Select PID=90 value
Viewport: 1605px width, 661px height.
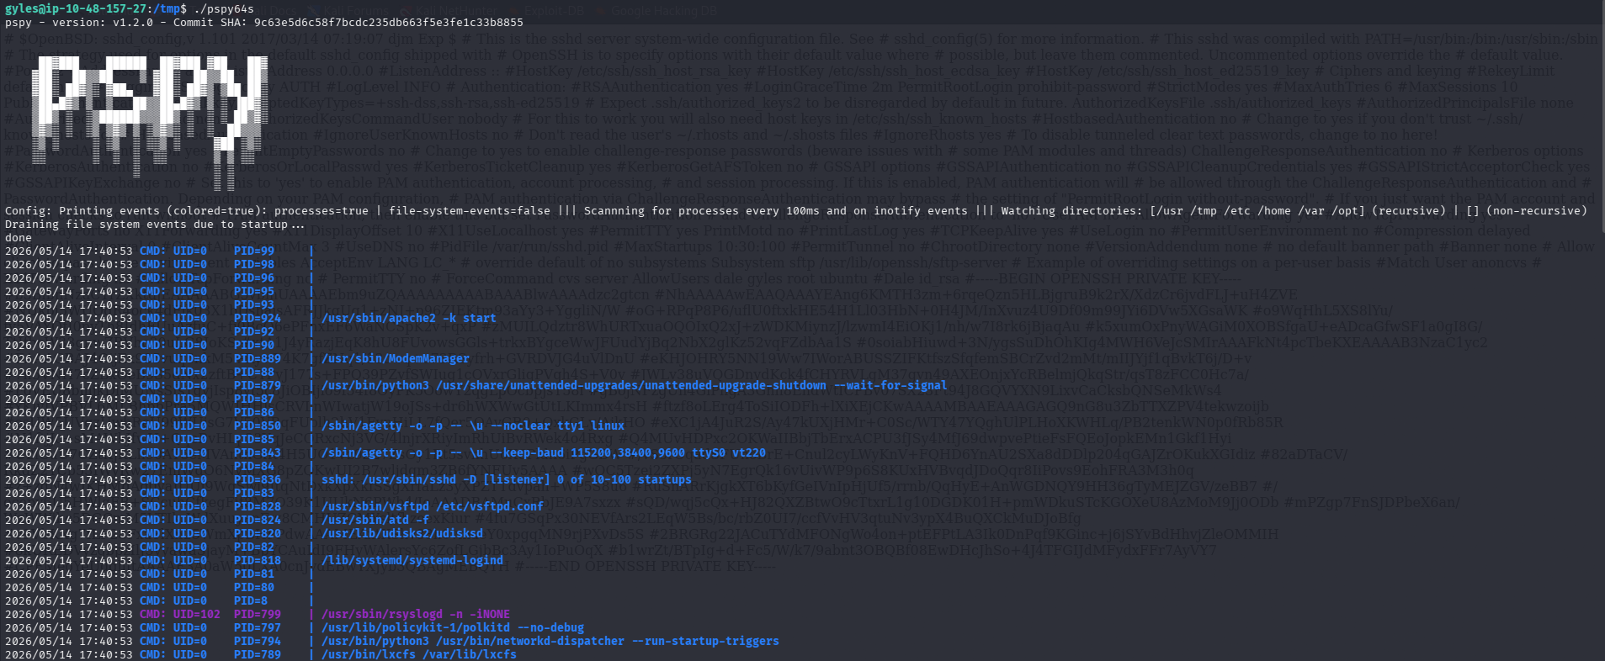click(254, 346)
